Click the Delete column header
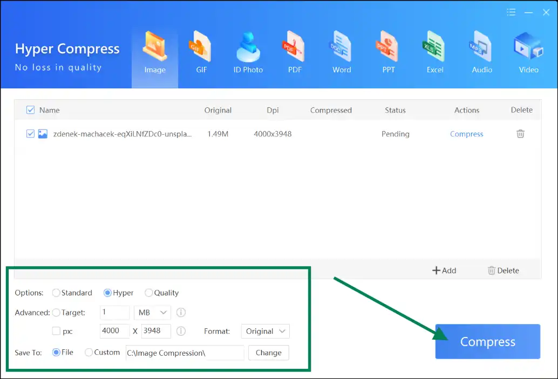The height and width of the screenshot is (379, 558). click(522, 110)
